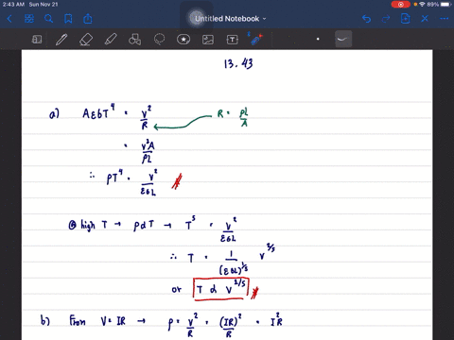This screenshot has height=340, width=454.
Task: Insert an image with the photo tool
Action: click(x=208, y=40)
